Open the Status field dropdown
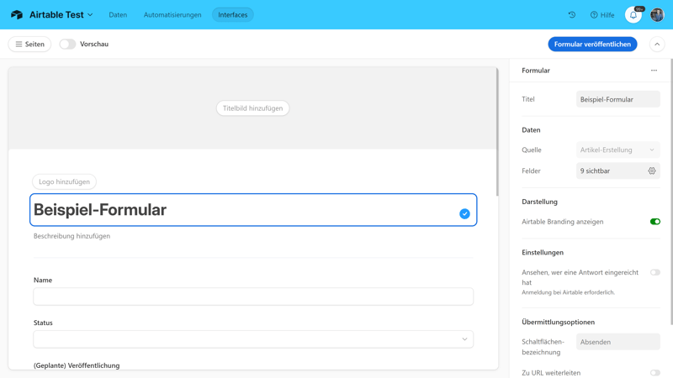673x378 pixels. click(253, 339)
